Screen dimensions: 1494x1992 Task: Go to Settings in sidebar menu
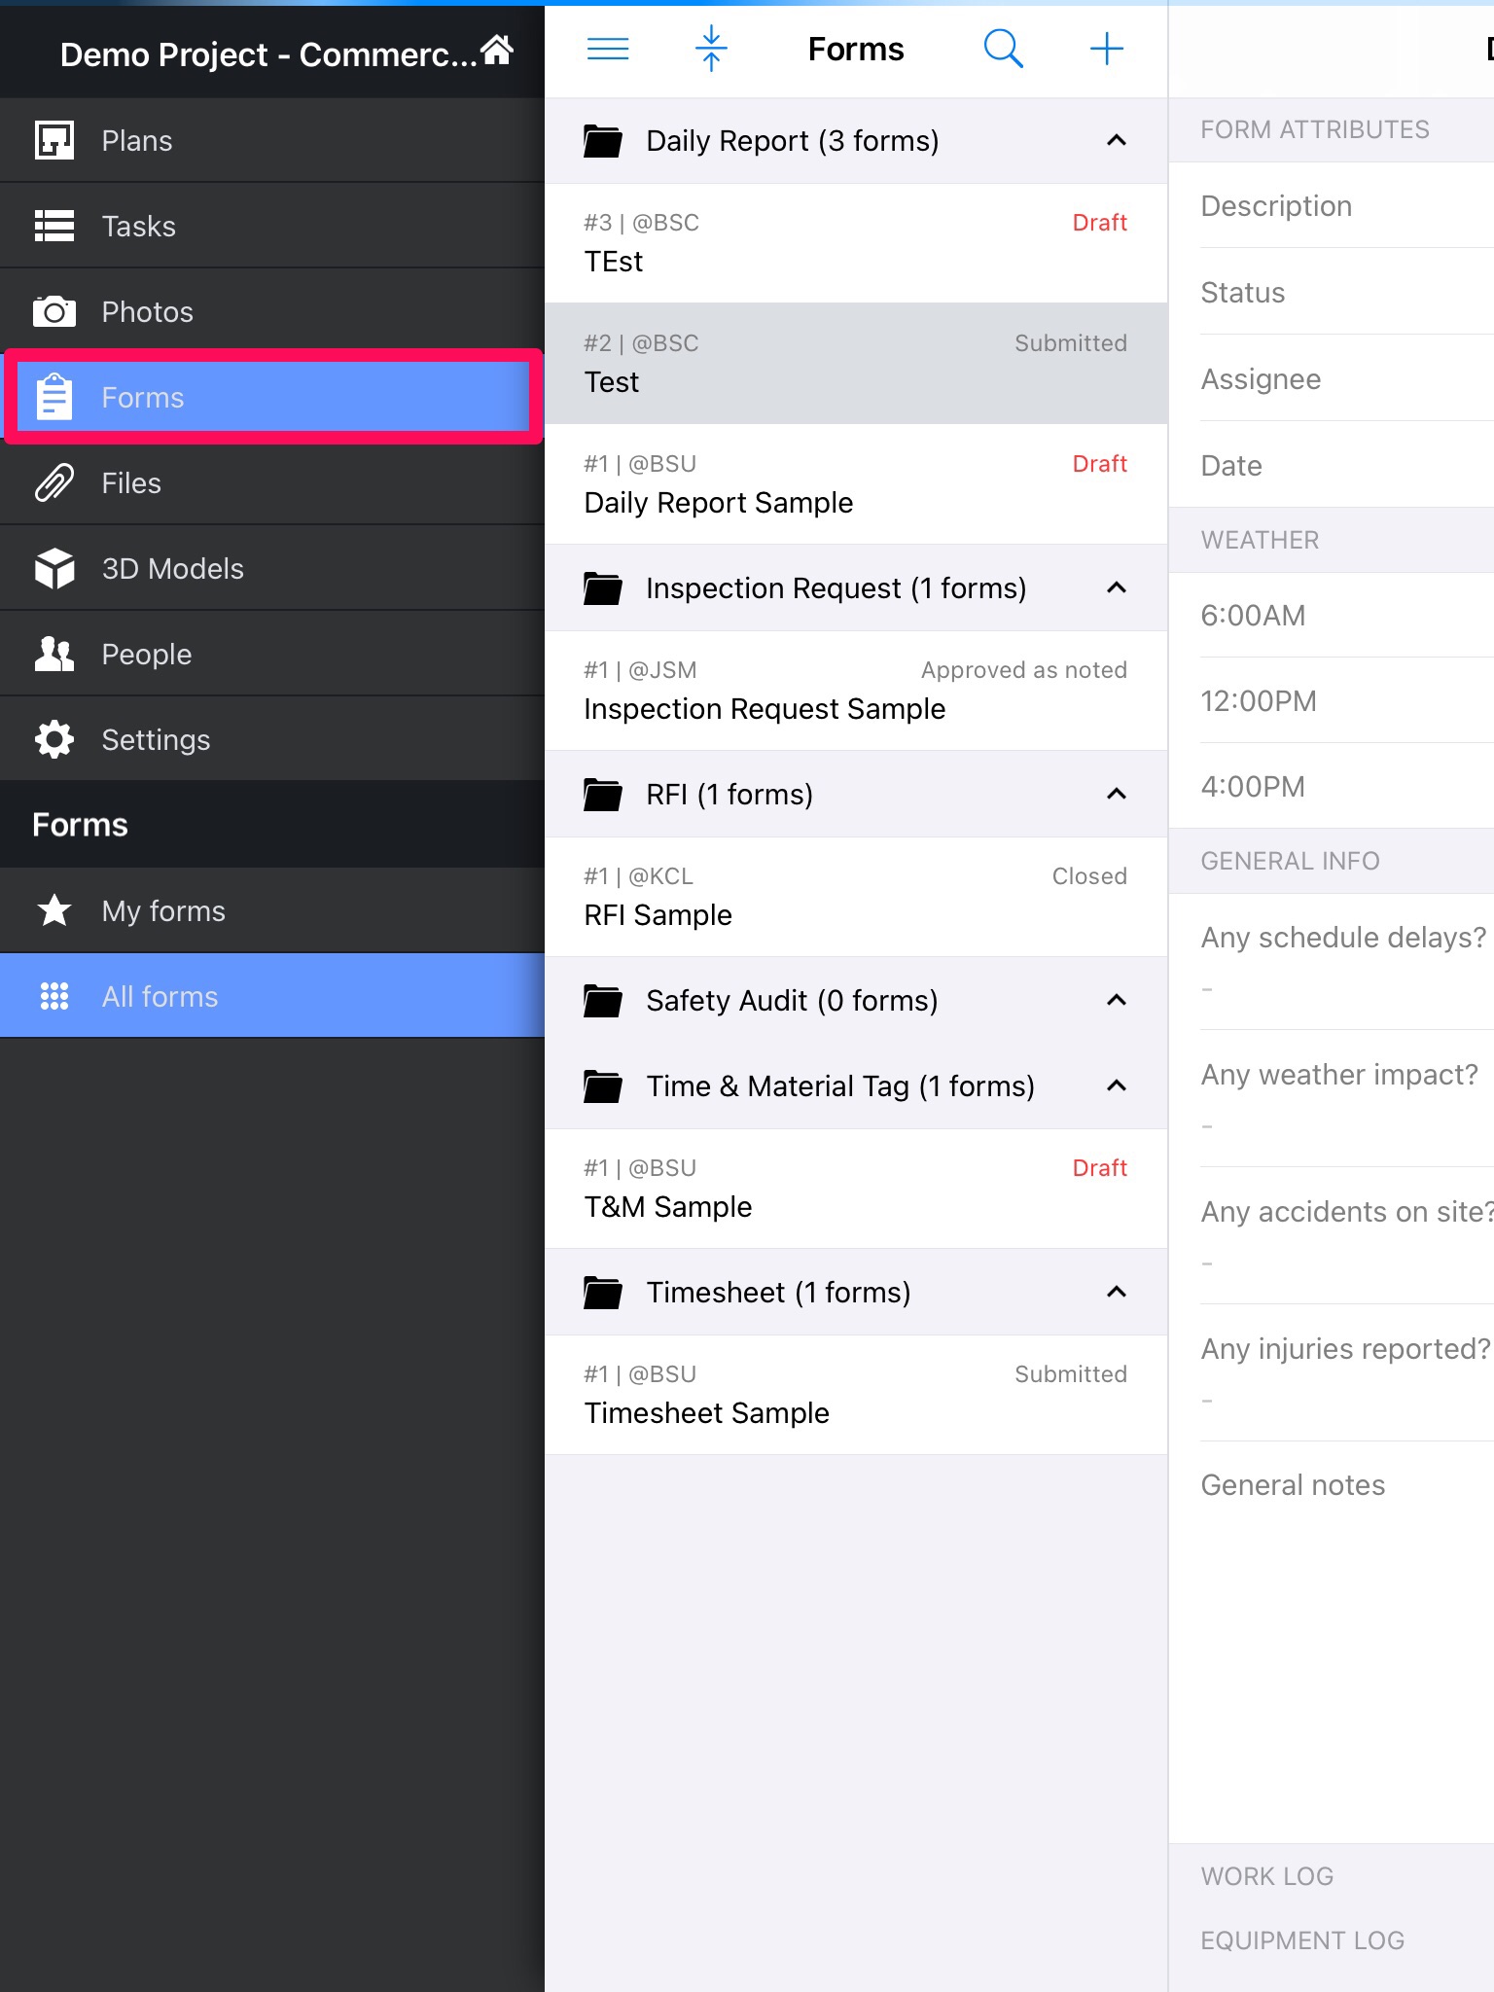click(x=272, y=739)
